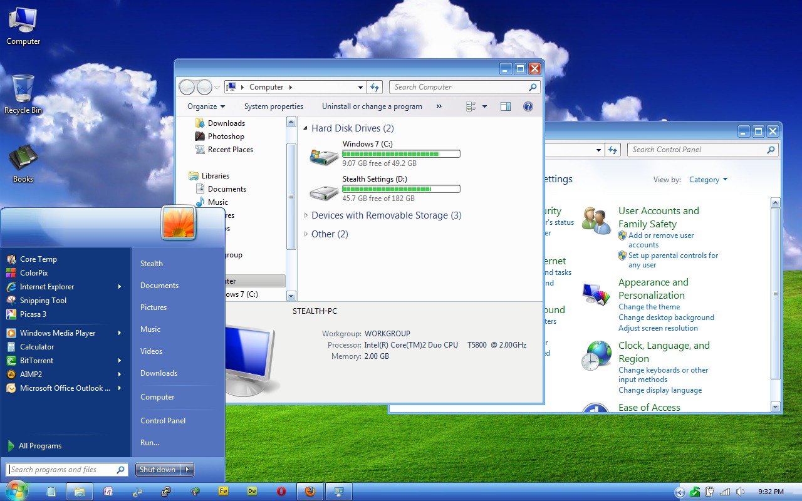Click Change display language link
This screenshot has height=501, width=802.
point(660,390)
